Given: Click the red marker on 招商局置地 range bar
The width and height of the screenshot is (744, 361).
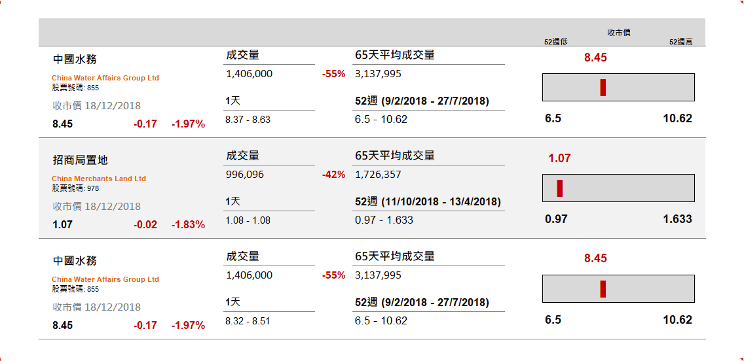Looking at the screenshot, I should (560, 188).
